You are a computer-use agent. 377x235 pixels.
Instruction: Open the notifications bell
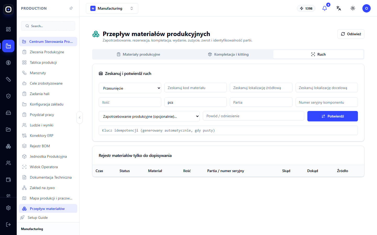pyautogui.click(x=325, y=8)
